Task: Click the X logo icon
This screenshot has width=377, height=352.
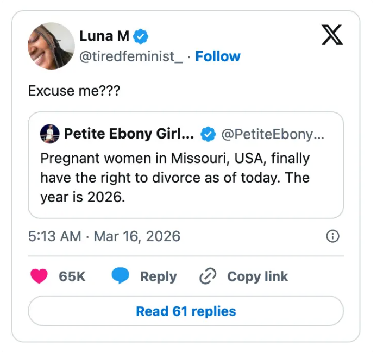Action: coord(332,35)
